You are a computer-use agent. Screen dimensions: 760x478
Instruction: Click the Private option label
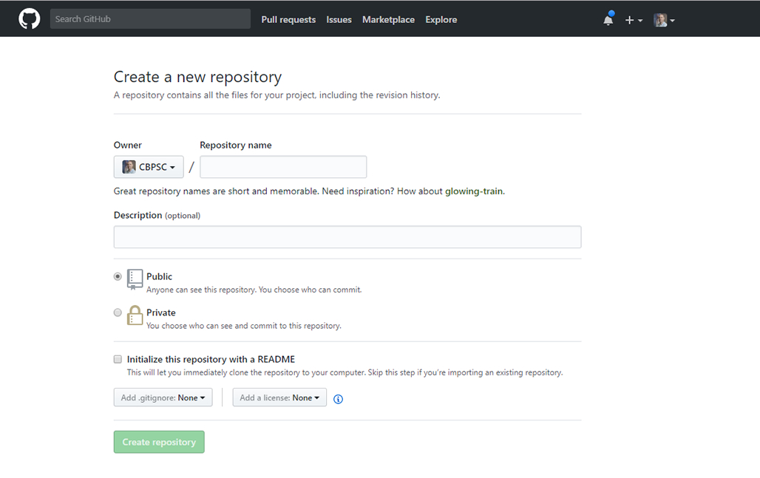point(161,313)
